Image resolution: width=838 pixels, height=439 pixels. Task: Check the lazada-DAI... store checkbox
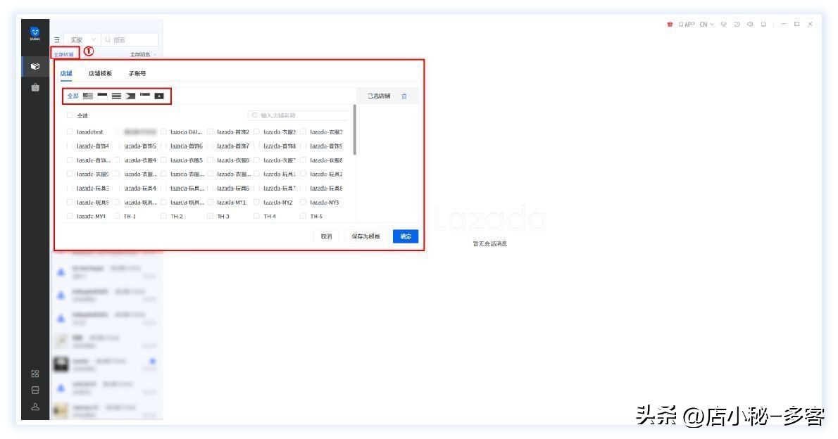click(x=163, y=132)
